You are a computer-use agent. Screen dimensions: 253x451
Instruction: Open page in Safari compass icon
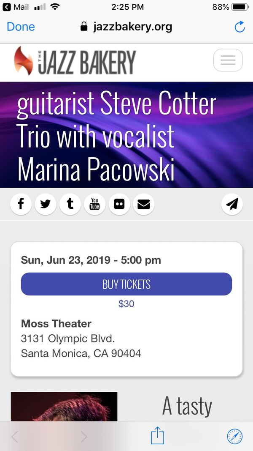[235, 436]
